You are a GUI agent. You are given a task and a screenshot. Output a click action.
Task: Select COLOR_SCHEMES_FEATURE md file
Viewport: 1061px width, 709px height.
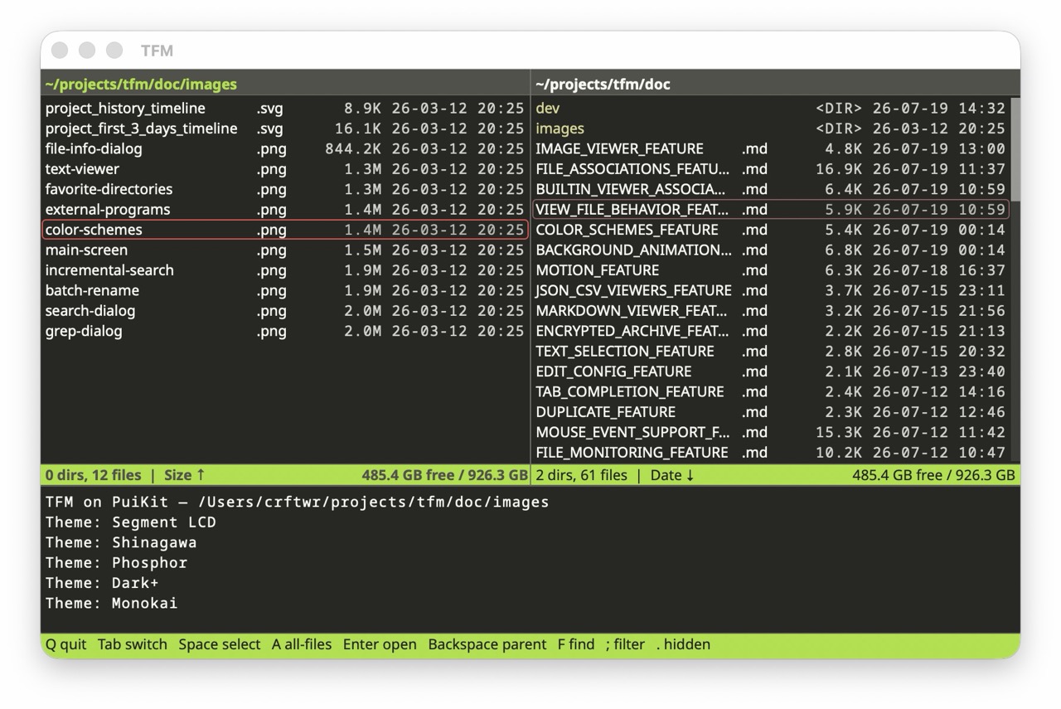point(771,230)
